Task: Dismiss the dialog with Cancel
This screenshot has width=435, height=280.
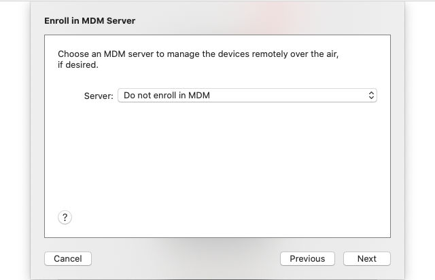Action: tap(68, 259)
